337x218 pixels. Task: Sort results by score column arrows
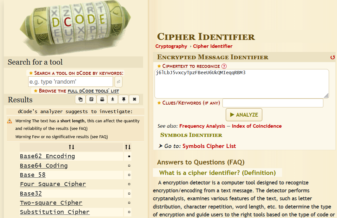click(x=128, y=147)
